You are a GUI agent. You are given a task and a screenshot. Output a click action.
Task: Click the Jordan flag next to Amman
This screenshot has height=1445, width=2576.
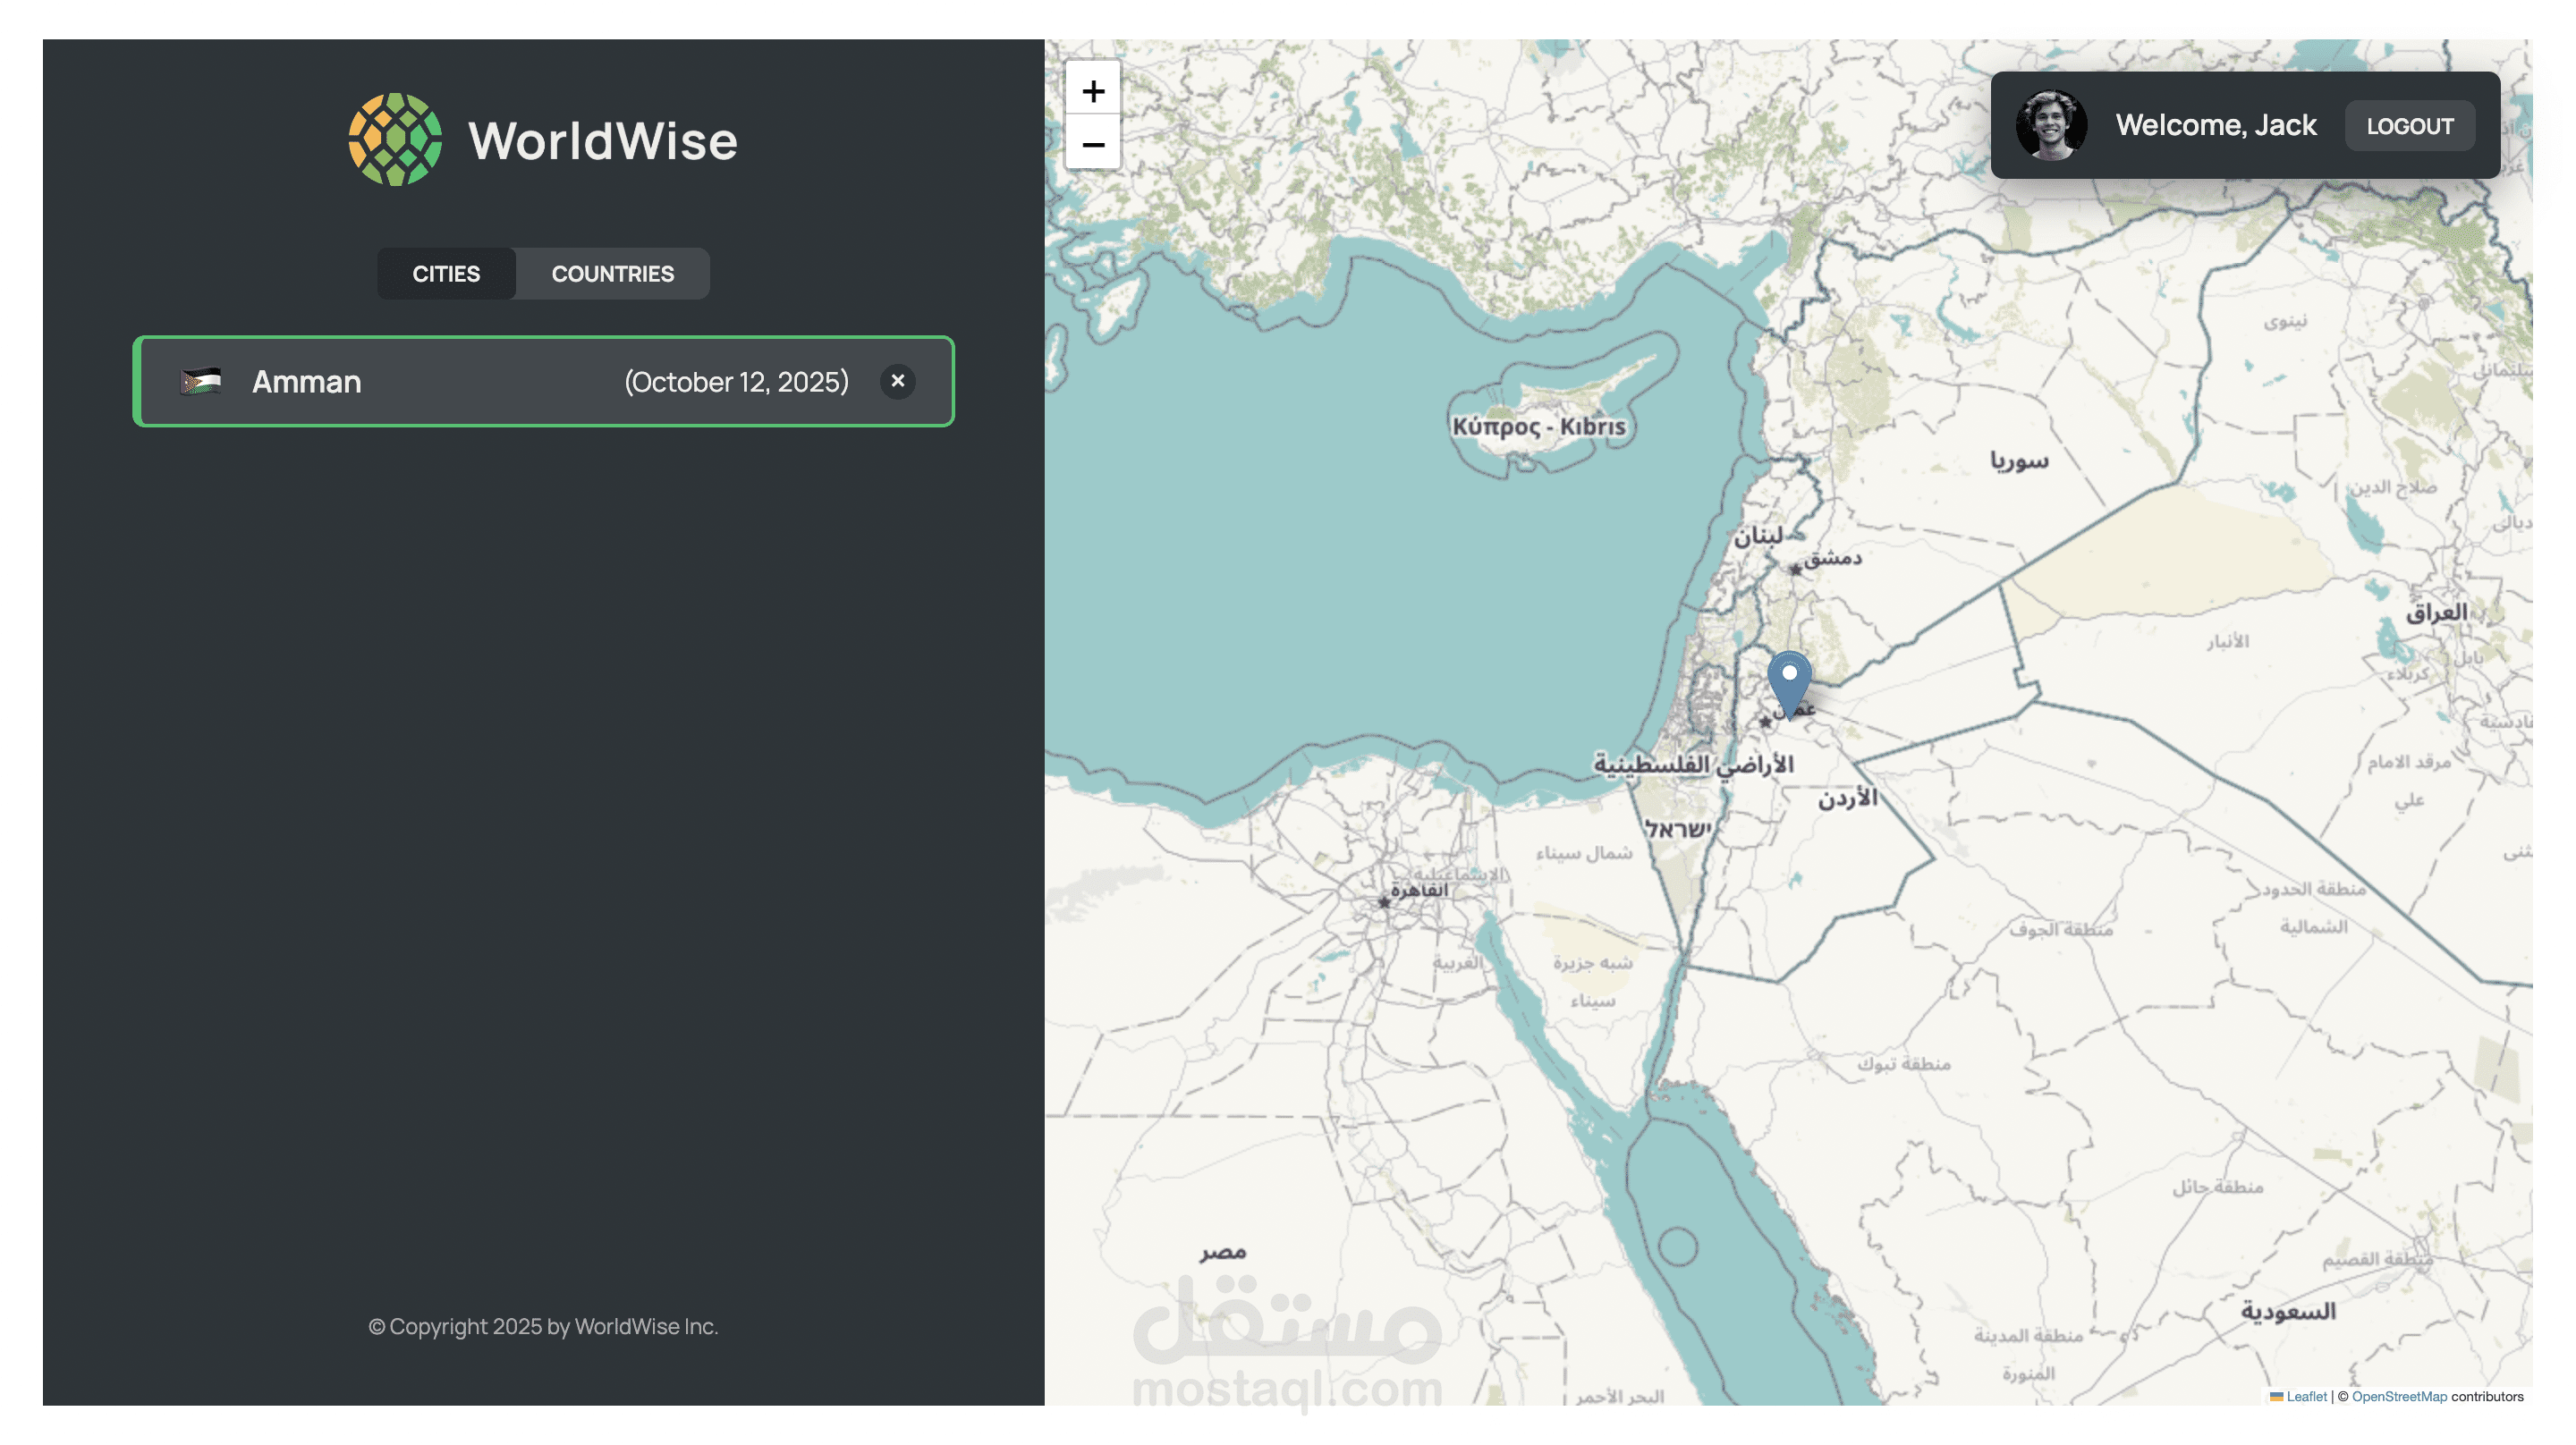pos(201,381)
